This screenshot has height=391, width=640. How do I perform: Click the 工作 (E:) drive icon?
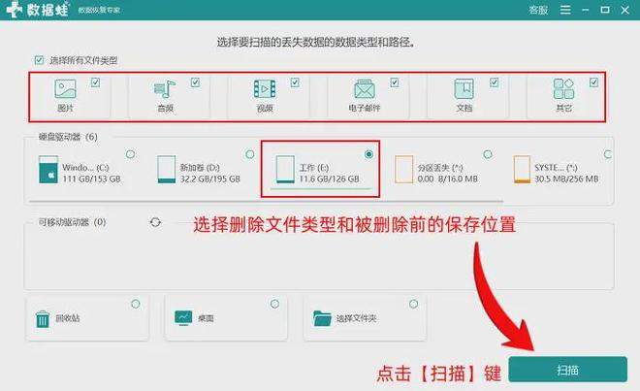(x=285, y=169)
